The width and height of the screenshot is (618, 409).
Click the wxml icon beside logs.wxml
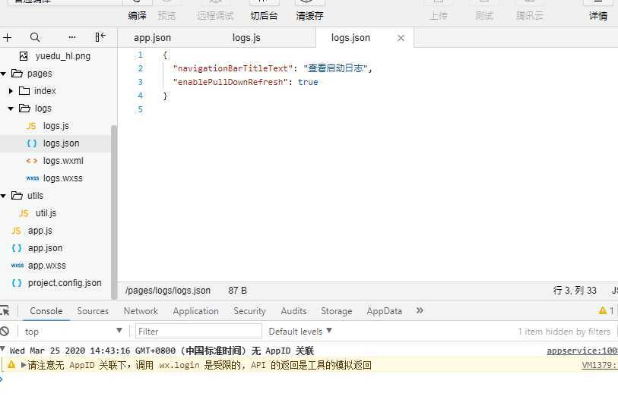(32, 161)
